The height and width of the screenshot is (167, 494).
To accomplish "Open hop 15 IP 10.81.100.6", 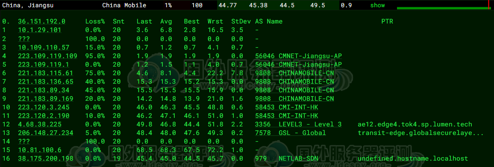I will point(40,149).
